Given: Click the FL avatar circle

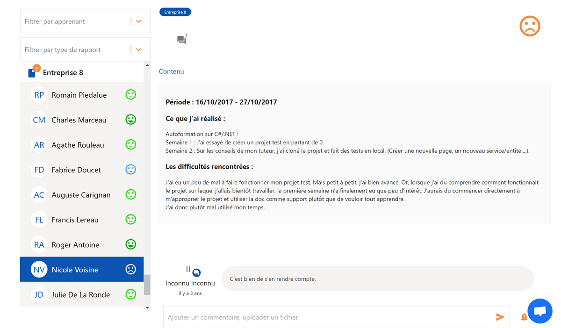Looking at the screenshot, I should [x=39, y=220].
